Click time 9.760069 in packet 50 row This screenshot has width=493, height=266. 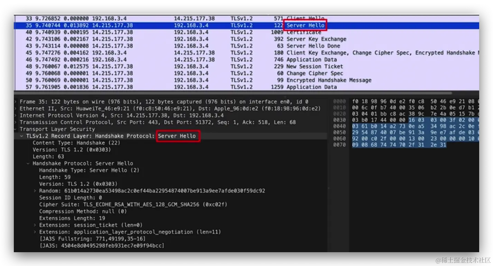(x=48, y=80)
